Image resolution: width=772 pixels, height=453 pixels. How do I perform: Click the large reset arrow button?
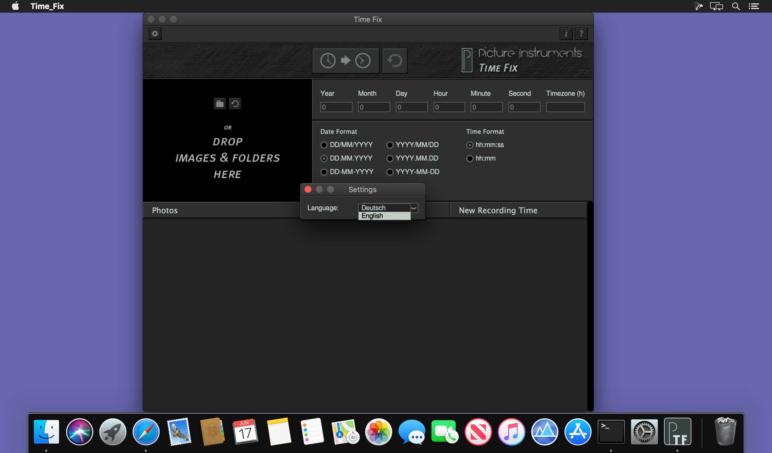(394, 60)
